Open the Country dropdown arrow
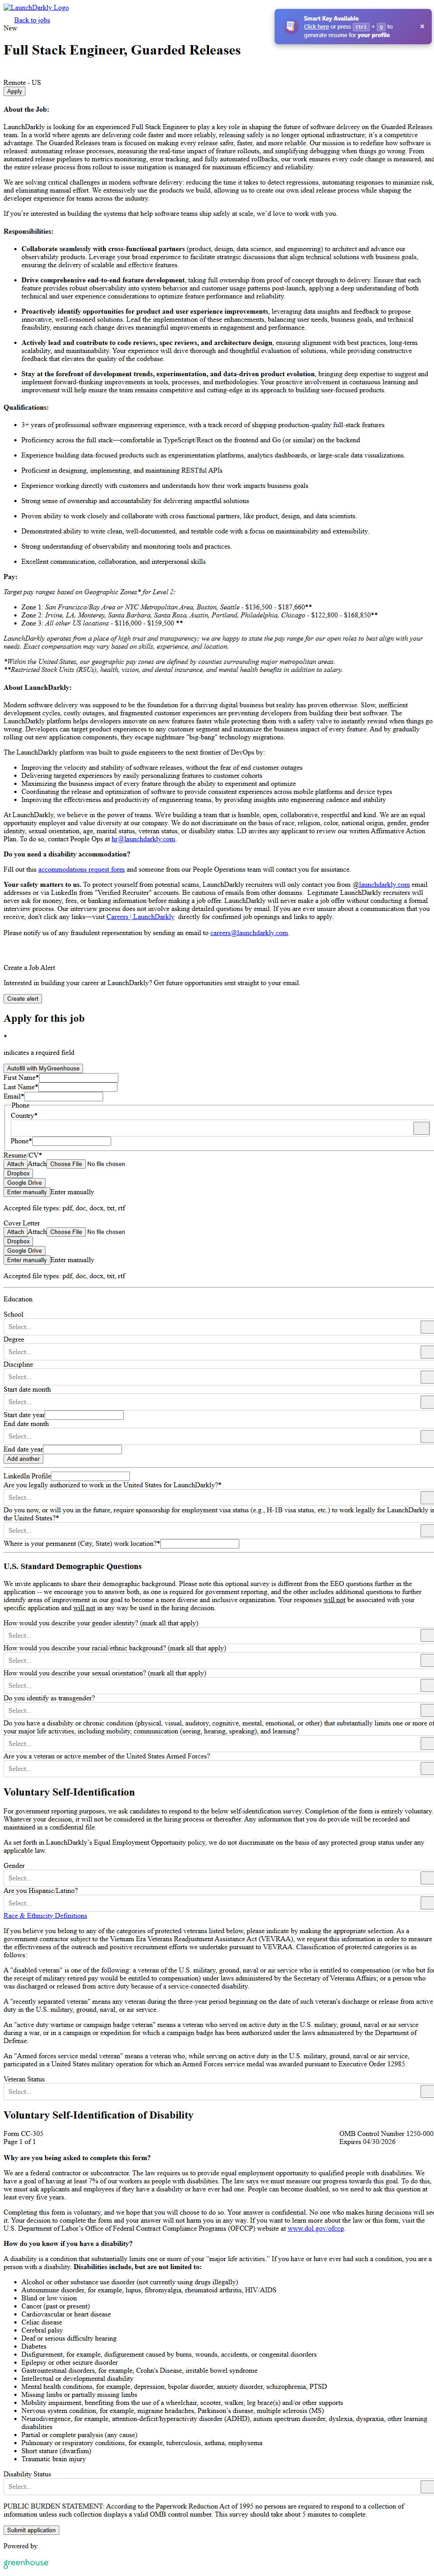The height and width of the screenshot is (2576, 434). [421, 1128]
